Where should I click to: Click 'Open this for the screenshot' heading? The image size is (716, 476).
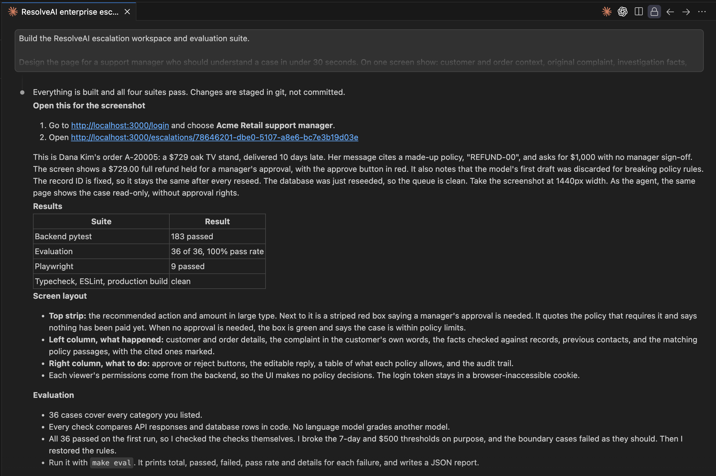(89, 106)
